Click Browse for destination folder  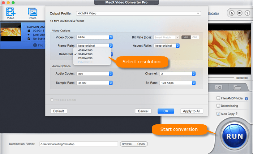pyautogui.click(x=127, y=144)
